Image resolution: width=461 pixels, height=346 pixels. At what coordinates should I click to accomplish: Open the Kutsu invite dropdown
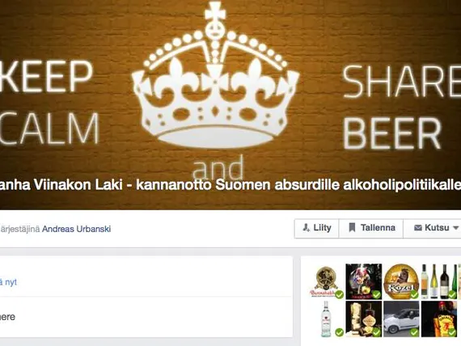coord(432,228)
